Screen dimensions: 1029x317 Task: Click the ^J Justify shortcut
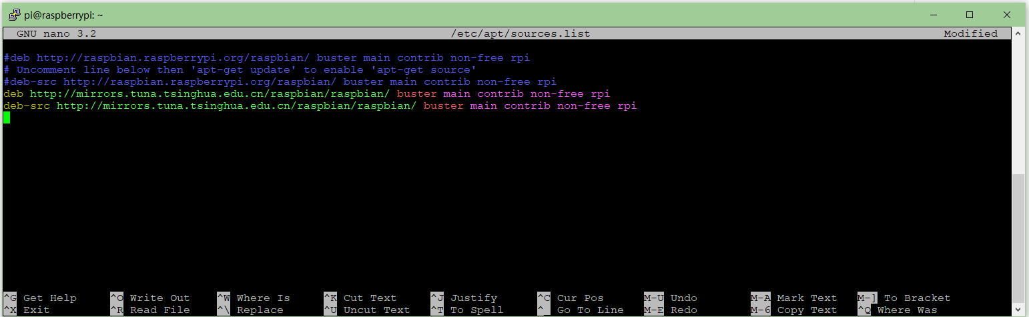(x=464, y=298)
